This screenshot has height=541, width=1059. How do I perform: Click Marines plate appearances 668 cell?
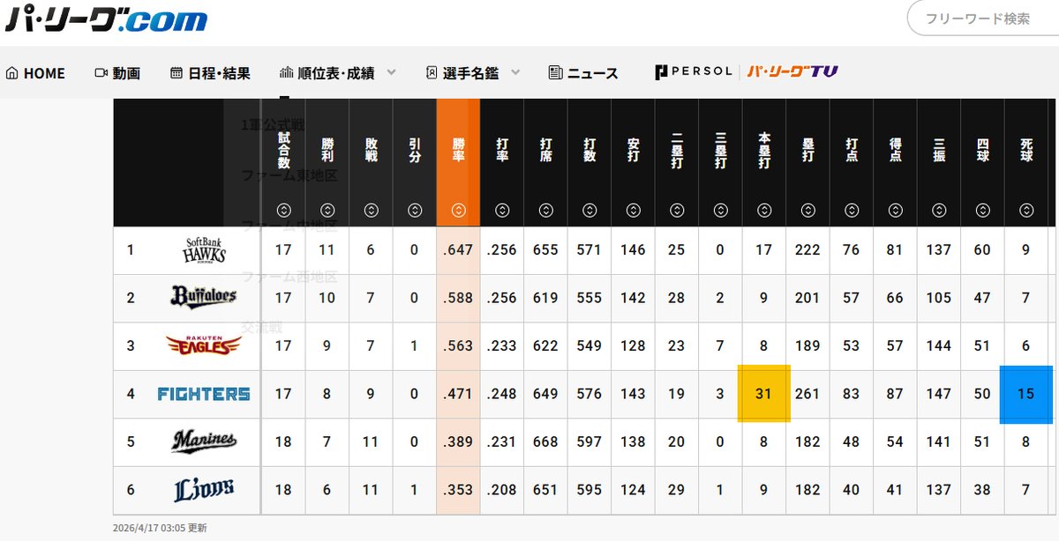click(x=545, y=441)
